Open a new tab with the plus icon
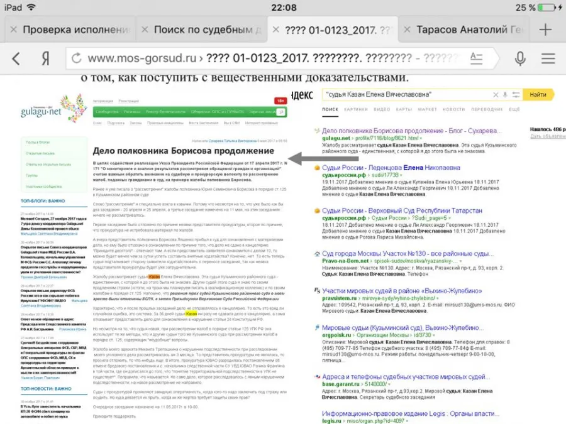 [x=545, y=30]
